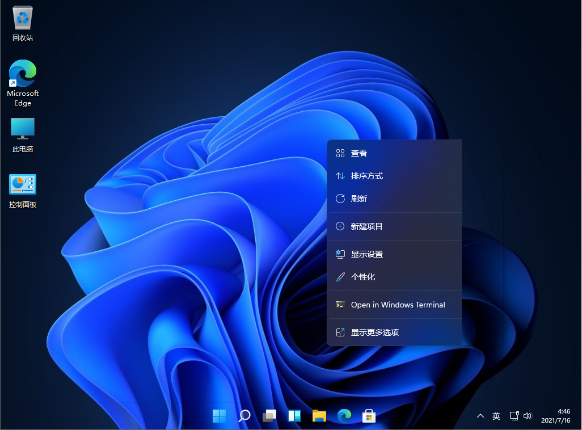Open Task View on the taskbar
The image size is (582, 430).
pos(269,416)
